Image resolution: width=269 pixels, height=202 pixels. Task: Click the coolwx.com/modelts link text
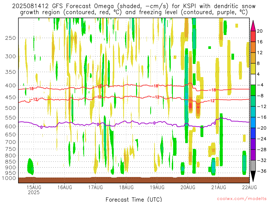(x=242, y=199)
